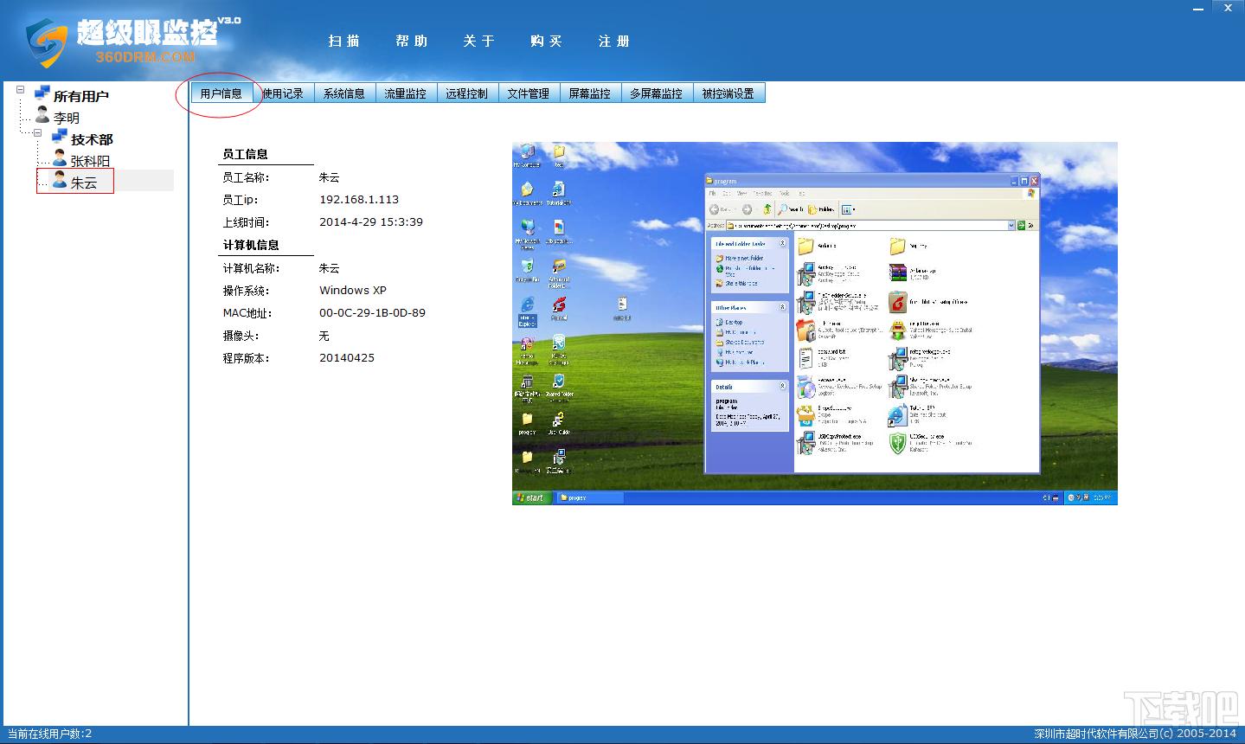Click the shield logo icon in the header
Image resolution: width=1245 pixels, height=744 pixels.
tap(47, 42)
